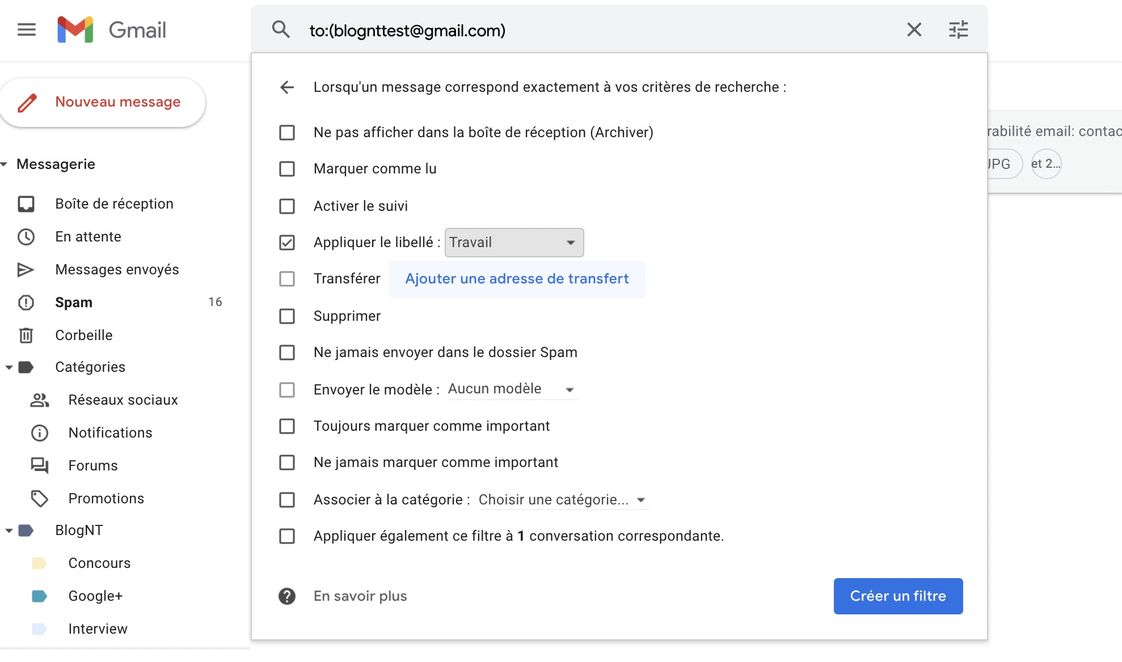The width and height of the screenshot is (1122, 662).
Task: Go back with the left arrow
Action: click(x=287, y=87)
